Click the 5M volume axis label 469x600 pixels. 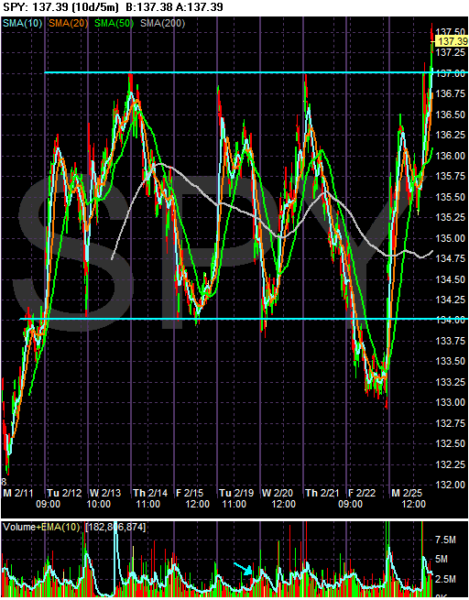pos(442,560)
